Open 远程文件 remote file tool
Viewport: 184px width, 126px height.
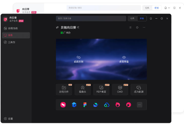click(64, 90)
